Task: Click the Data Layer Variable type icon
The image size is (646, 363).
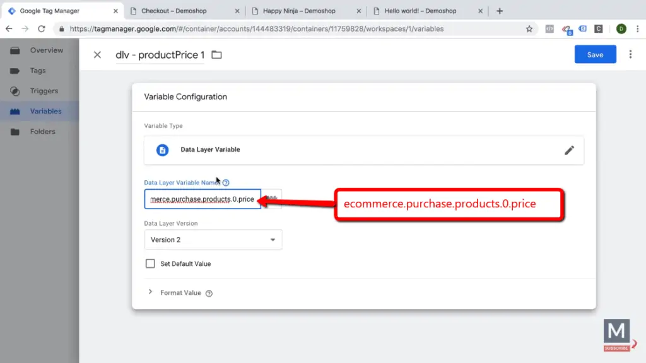Action: click(163, 150)
